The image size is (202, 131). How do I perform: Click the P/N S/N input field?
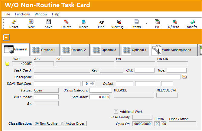click(x=172, y=64)
